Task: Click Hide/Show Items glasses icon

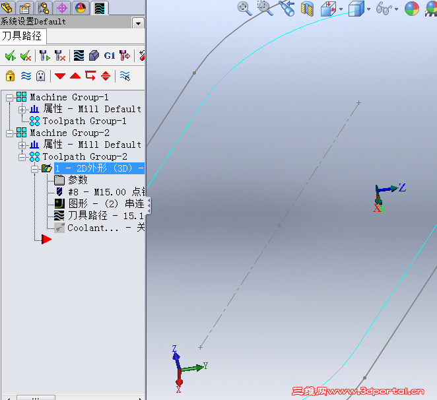Action: 384,9
